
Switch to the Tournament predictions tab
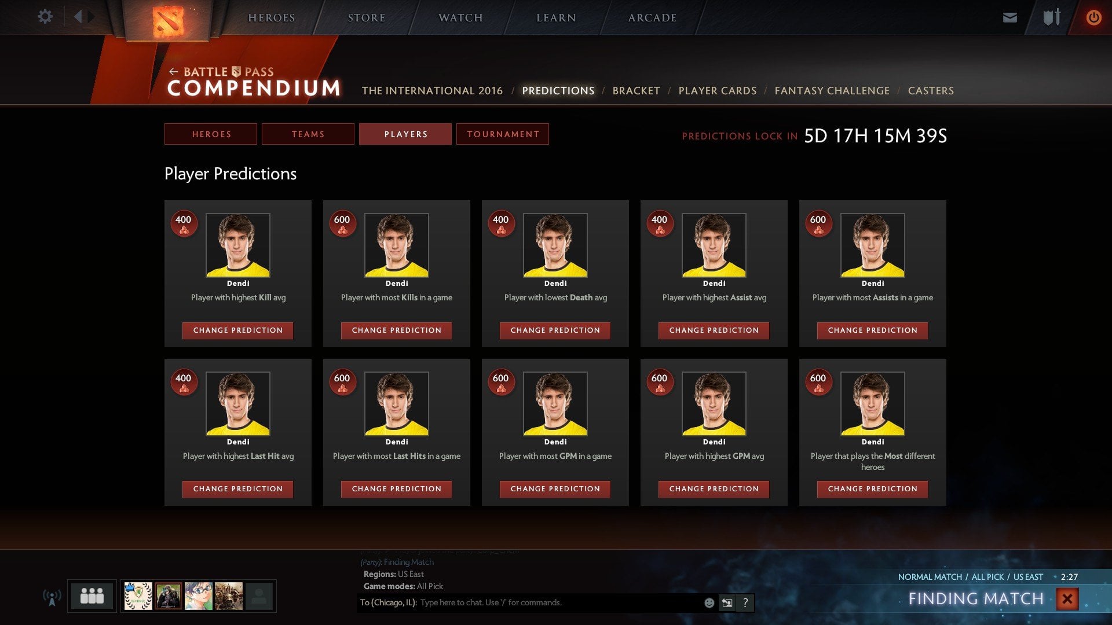tap(503, 134)
